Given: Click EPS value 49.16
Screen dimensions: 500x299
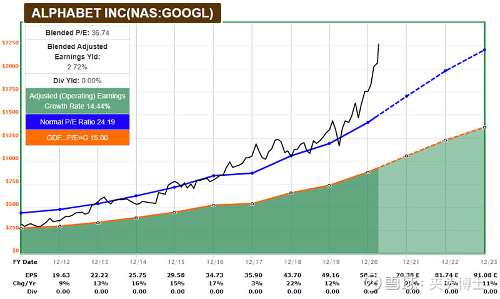Looking at the screenshot, I should point(331,275).
